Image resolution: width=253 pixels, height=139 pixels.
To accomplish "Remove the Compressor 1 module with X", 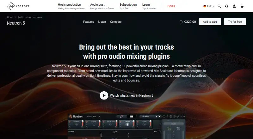I will tap(104, 127).
